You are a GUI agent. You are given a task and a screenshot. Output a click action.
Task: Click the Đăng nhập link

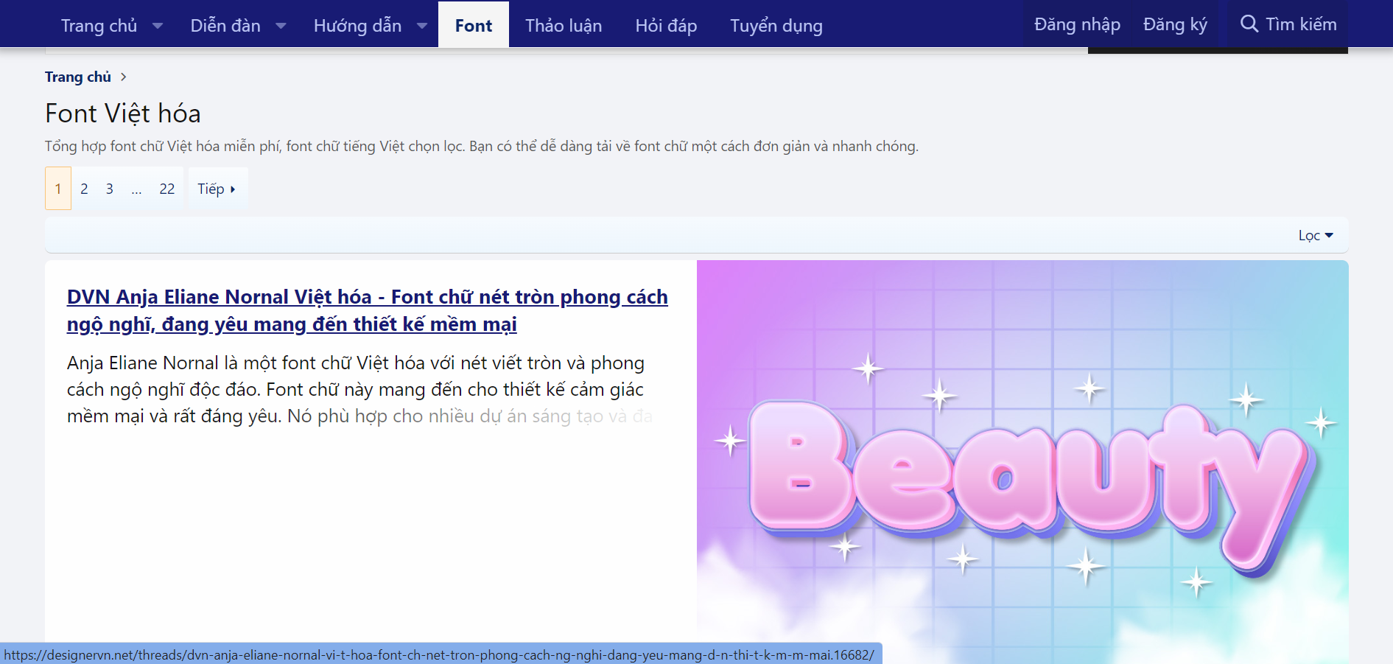pyautogui.click(x=1077, y=24)
